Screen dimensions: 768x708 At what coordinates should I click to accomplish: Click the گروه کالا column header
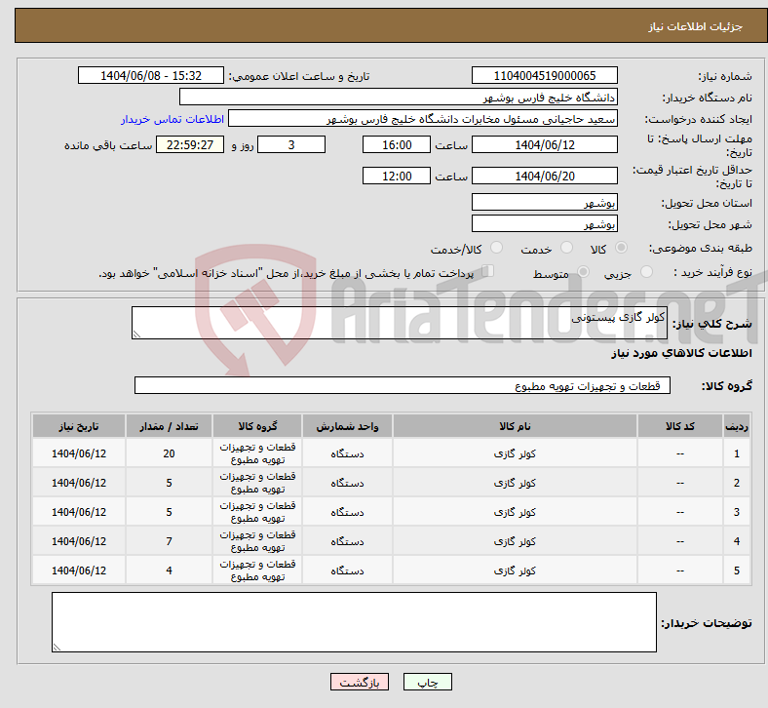(257, 426)
